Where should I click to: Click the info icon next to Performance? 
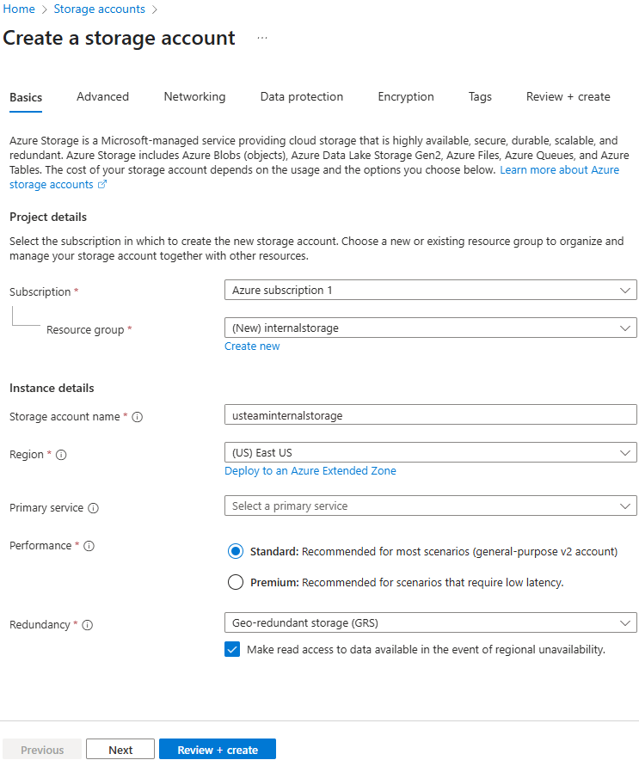click(x=89, y=546)
